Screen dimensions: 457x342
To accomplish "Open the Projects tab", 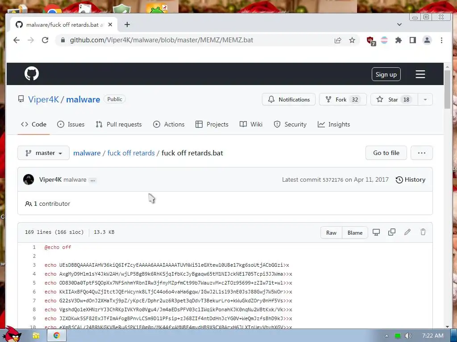I will (212, 125).
